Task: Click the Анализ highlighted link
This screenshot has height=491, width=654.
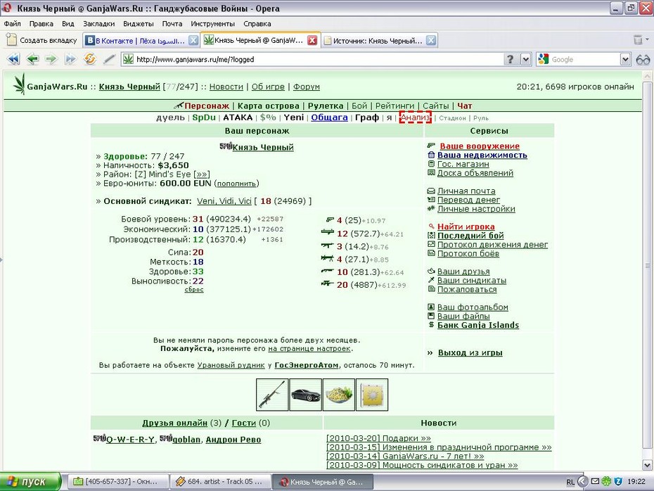Action: 415,117
